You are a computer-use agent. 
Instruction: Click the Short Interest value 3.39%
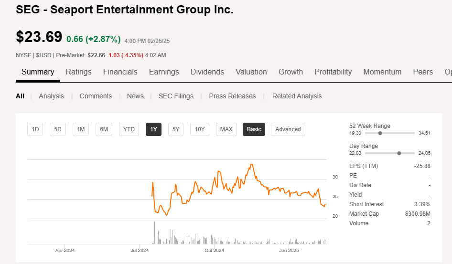[x=422, y=204]
